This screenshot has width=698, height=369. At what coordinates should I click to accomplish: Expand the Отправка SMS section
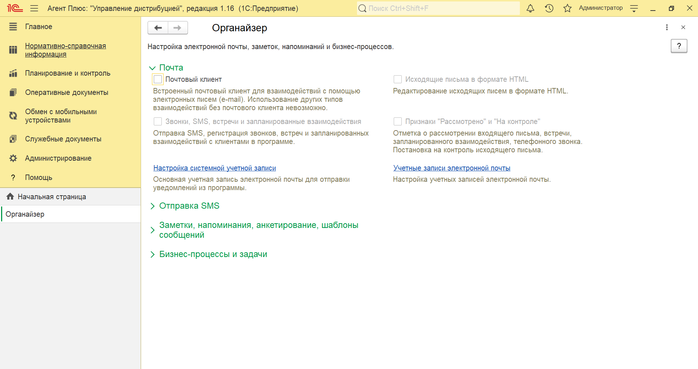pos(152,206)
